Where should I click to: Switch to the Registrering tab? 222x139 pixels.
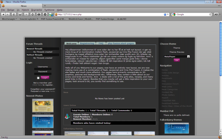(x=87, y=43)
